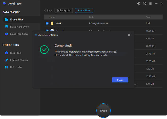Screen dimensions: 167x119
Task: Go Back to previous screen
Action: [x=48, y=11]
